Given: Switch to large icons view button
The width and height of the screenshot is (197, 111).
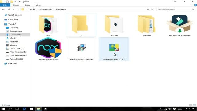Looking at the screenshot, I should (195, 105).
